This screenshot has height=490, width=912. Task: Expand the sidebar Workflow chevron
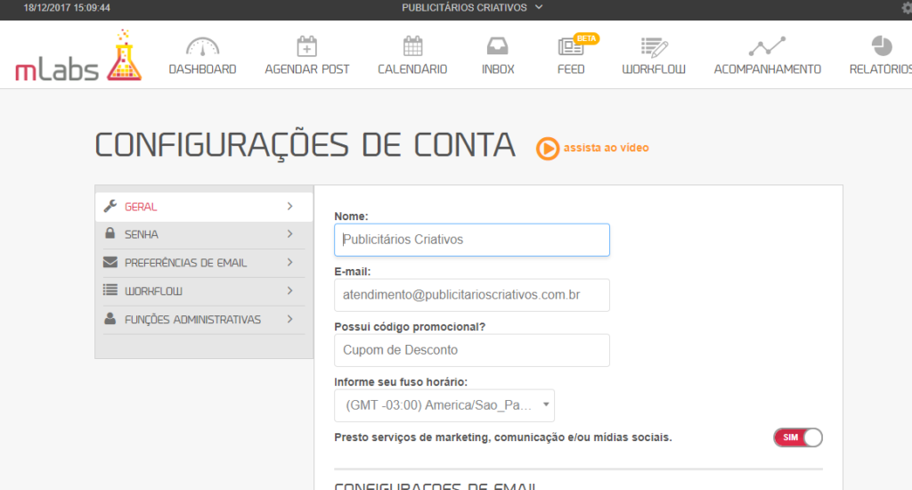click(289, 290)
